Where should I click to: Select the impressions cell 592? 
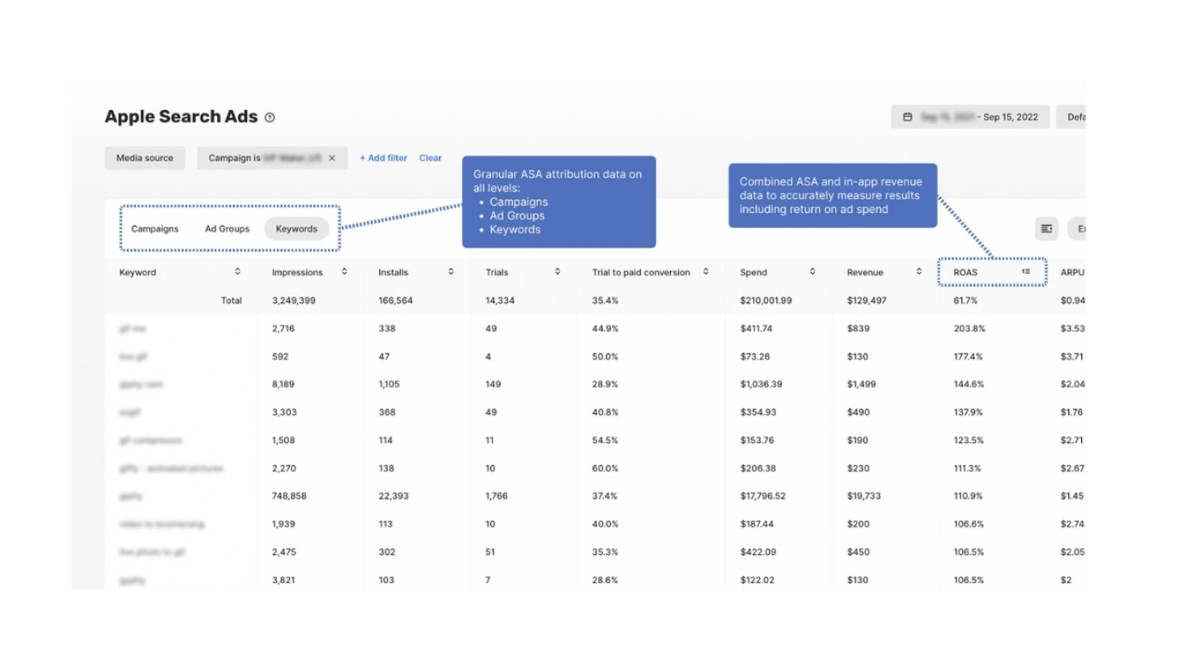[x=279, y=357]
